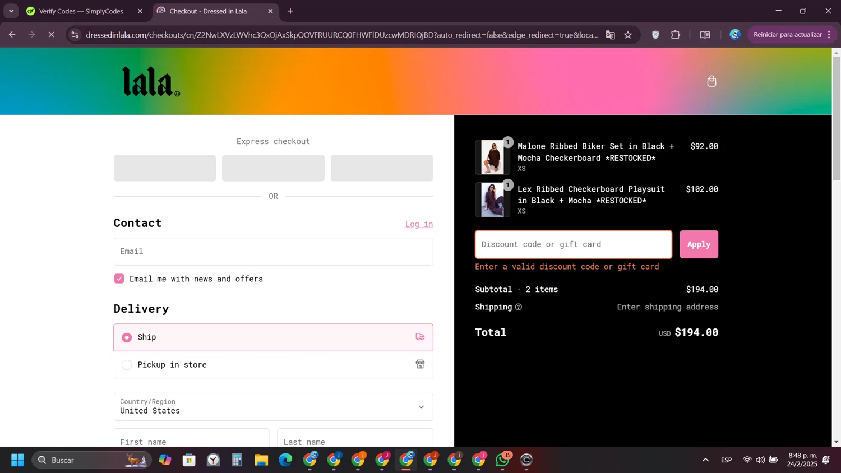
Task: Stop page loading with the X button
Action: 51,35
